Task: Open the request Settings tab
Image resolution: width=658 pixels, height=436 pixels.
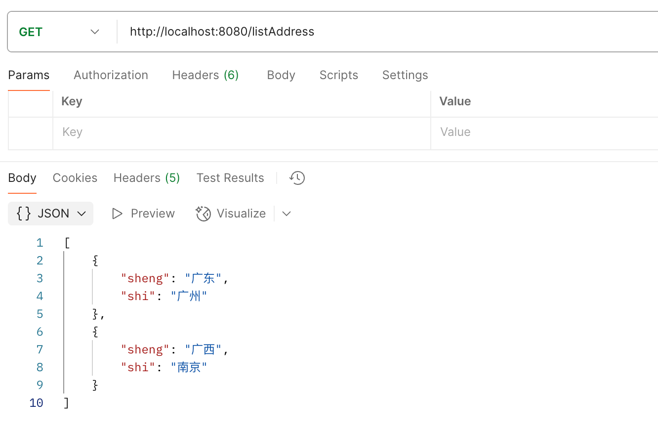Action: [x=405, y=75]
